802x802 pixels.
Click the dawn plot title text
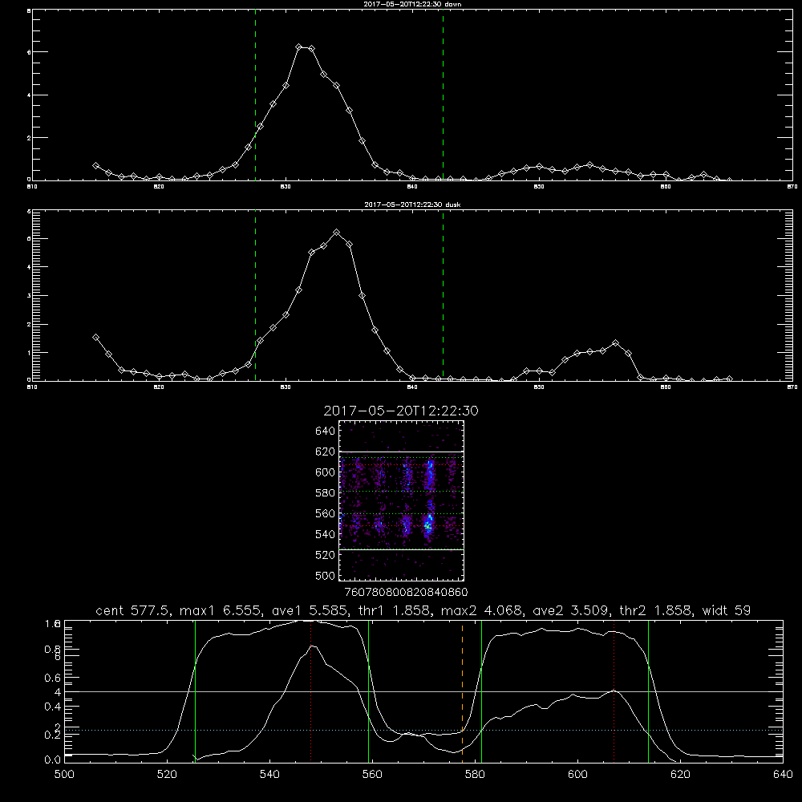412,4
